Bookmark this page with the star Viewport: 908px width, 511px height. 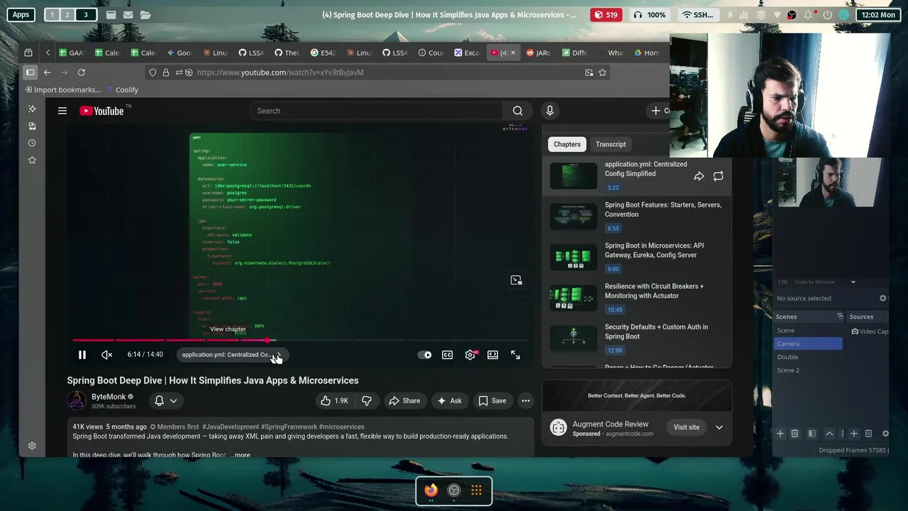click(602, 72)
